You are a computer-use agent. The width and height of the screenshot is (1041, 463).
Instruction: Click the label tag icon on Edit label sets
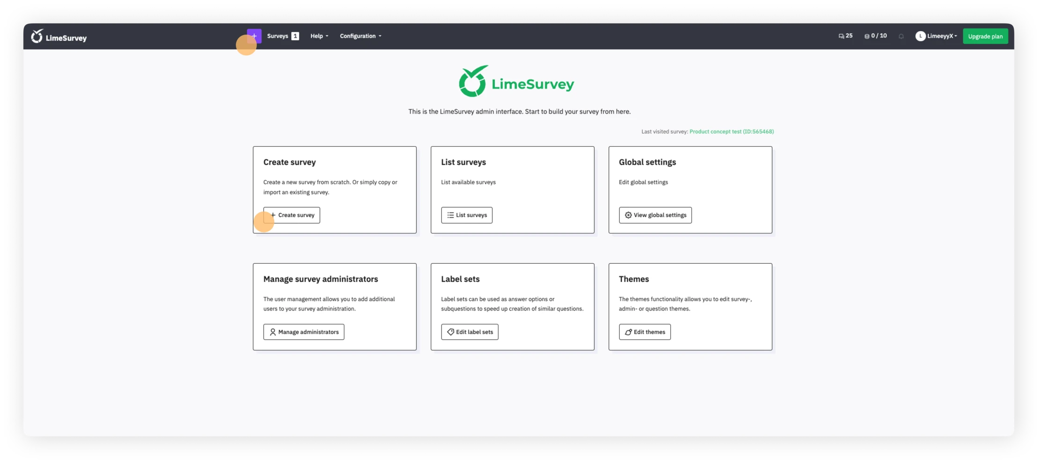pyautogui.click(x=451, y=332)
